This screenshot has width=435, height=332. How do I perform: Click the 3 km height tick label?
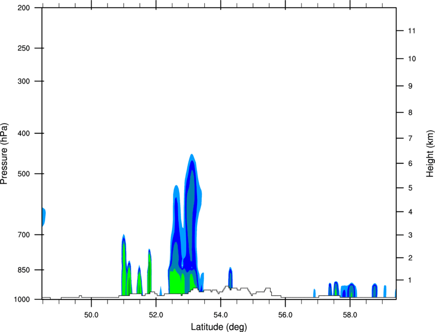[x=410, y=235]
